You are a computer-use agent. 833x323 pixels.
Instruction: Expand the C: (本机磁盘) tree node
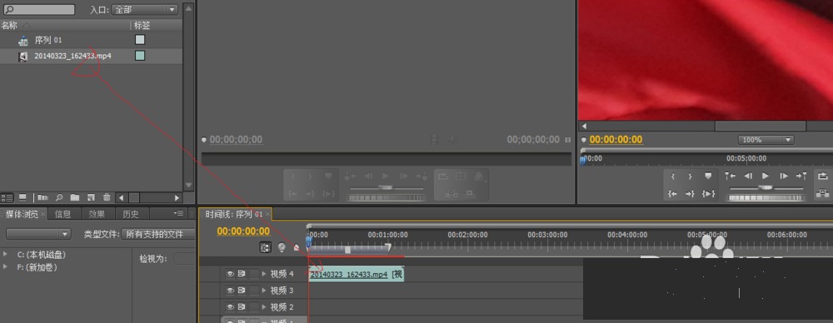pyautogui.click(x=6, y=255)
